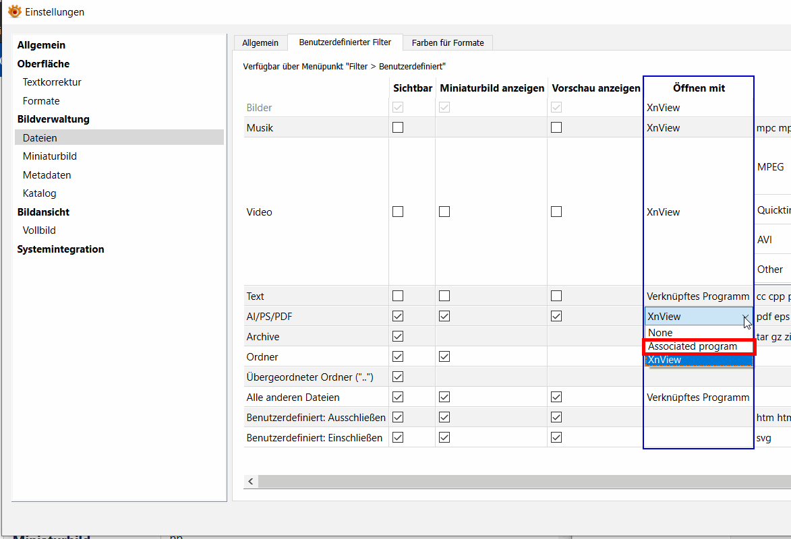Viewport: 791px width, 539px height.
Task: Select the 'Benutzerdefinierter Filter' tab
Action: [x=345, y=42]
